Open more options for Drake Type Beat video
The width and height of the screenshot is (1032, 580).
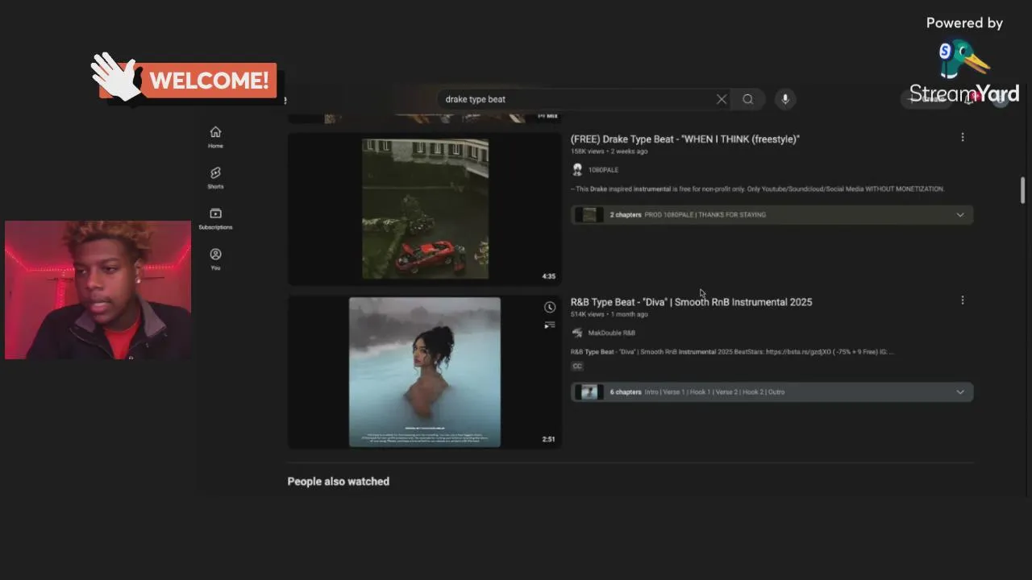point(962,138)
